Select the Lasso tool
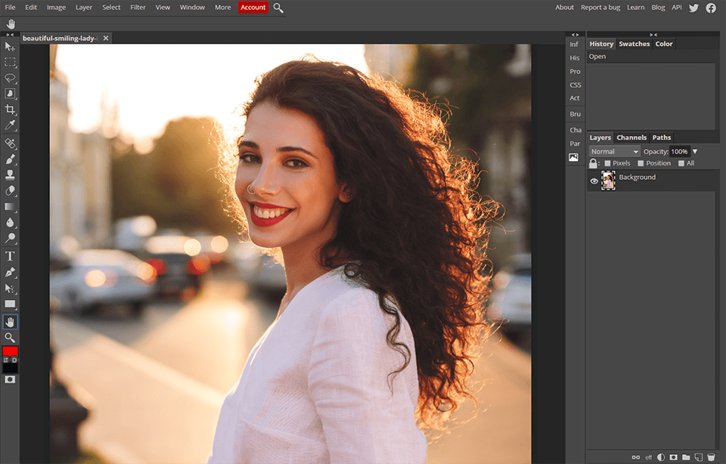The height and width of the screenshot is (464, 726). click(10, 79)
